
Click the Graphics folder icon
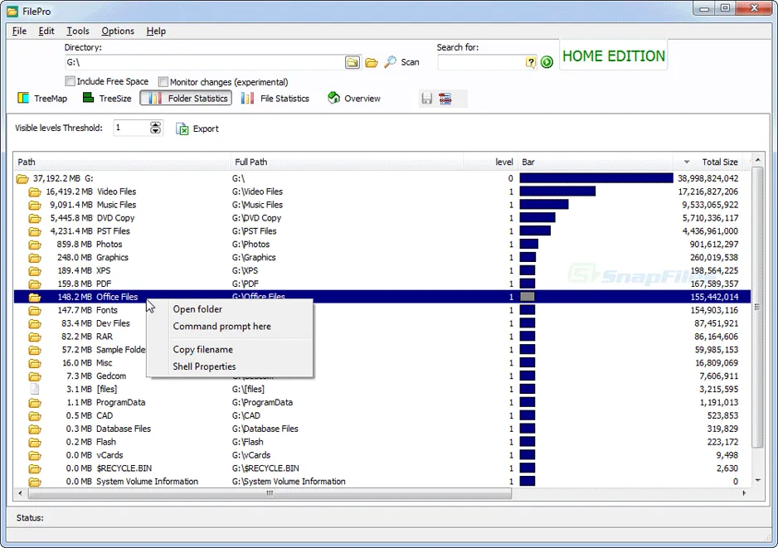[x=34, y=258]
